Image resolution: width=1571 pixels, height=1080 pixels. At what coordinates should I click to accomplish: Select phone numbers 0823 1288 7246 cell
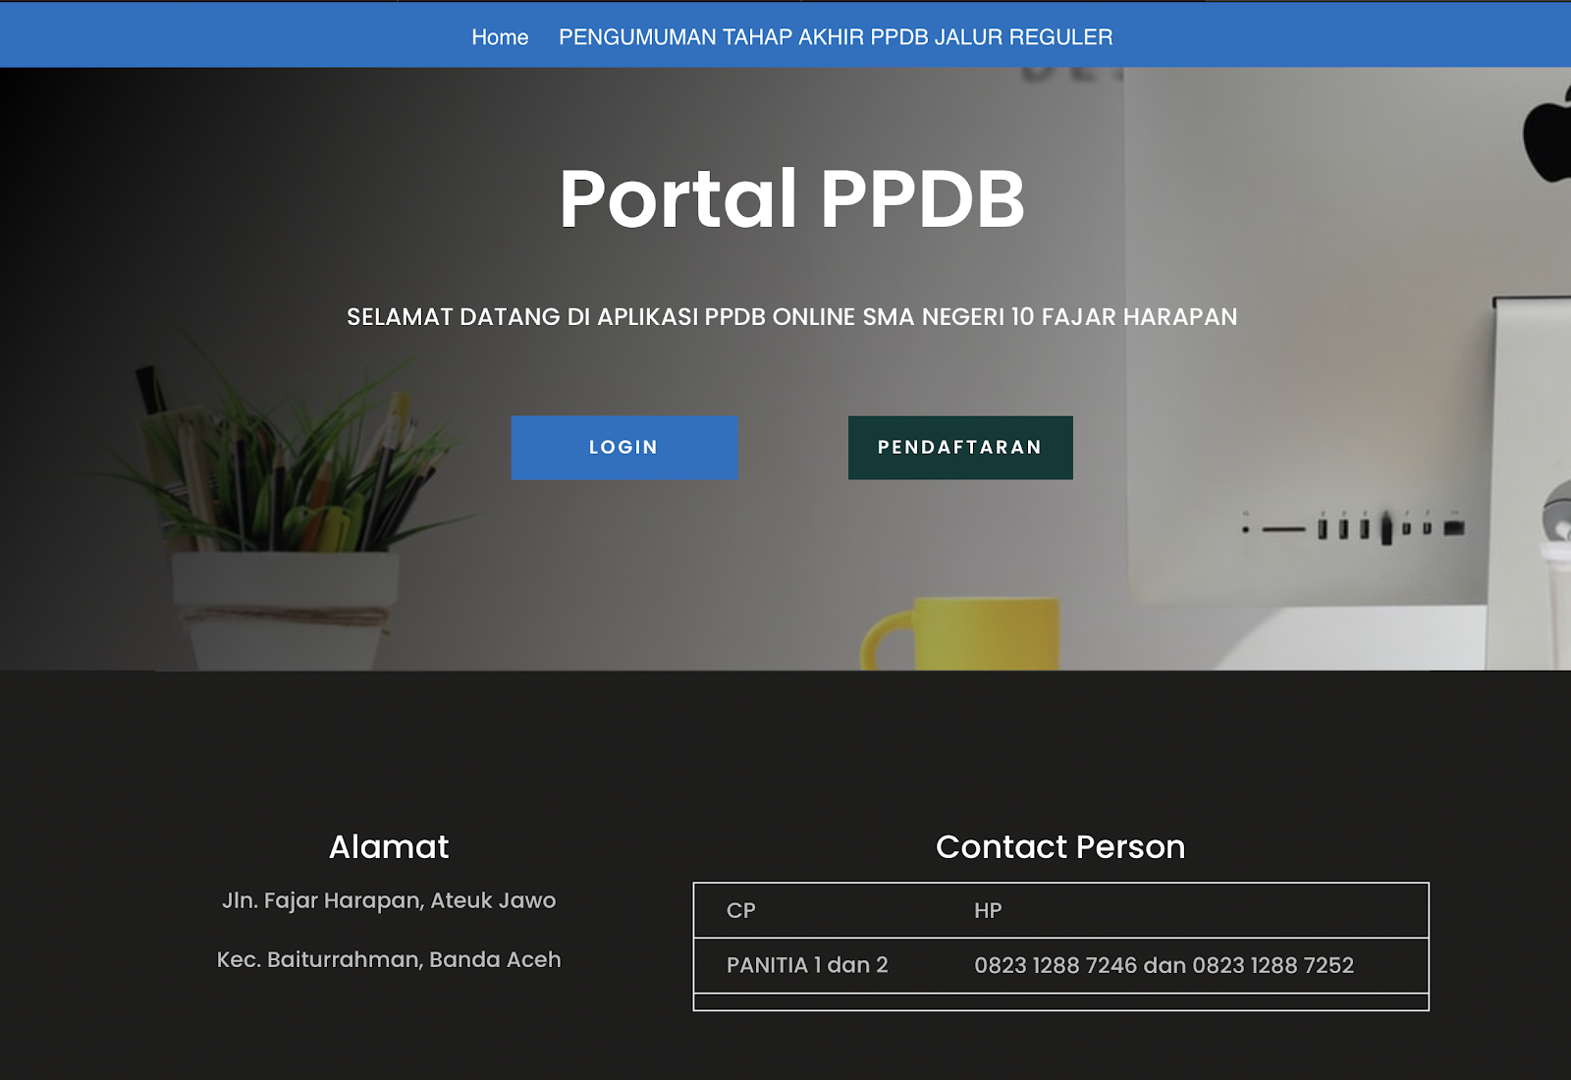(x=1164, y=965)
